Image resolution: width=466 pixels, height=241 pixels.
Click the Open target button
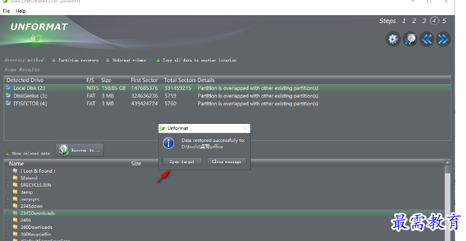(x=182, y=161)
